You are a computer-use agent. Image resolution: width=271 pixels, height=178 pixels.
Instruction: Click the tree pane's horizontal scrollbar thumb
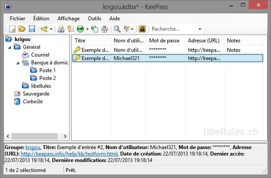(x=35, y=136)
